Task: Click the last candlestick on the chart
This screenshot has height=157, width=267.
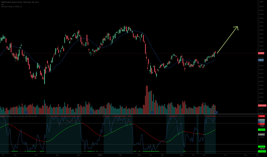Action: (x=215, y=52)
